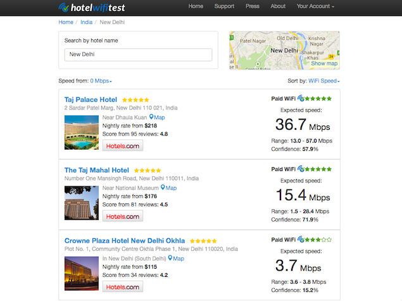Click the 15.4 Mbps expected speed
This screenshot has width=402, height=301.
(x=303, y=196)
